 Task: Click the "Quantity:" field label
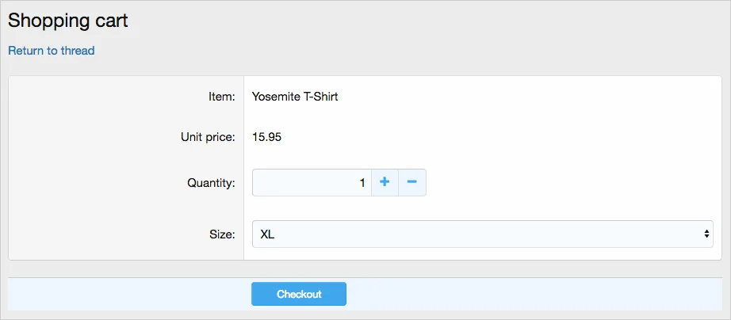211,183
